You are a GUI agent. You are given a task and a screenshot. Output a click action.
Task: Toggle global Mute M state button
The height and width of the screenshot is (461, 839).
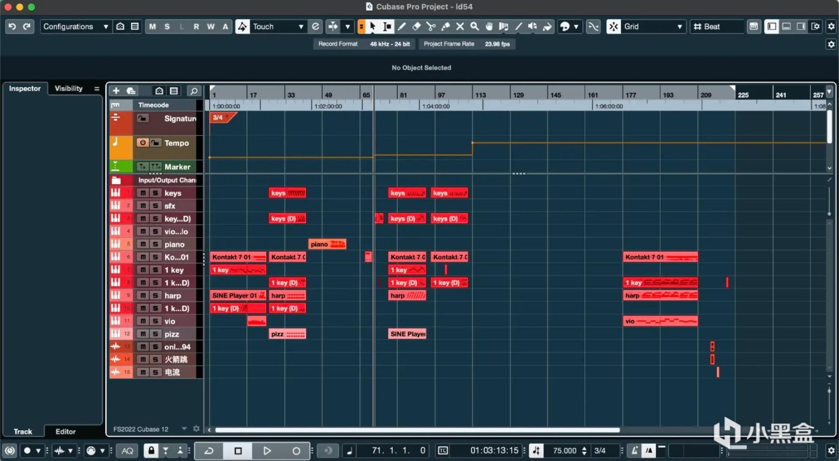(x=153, y=26)
